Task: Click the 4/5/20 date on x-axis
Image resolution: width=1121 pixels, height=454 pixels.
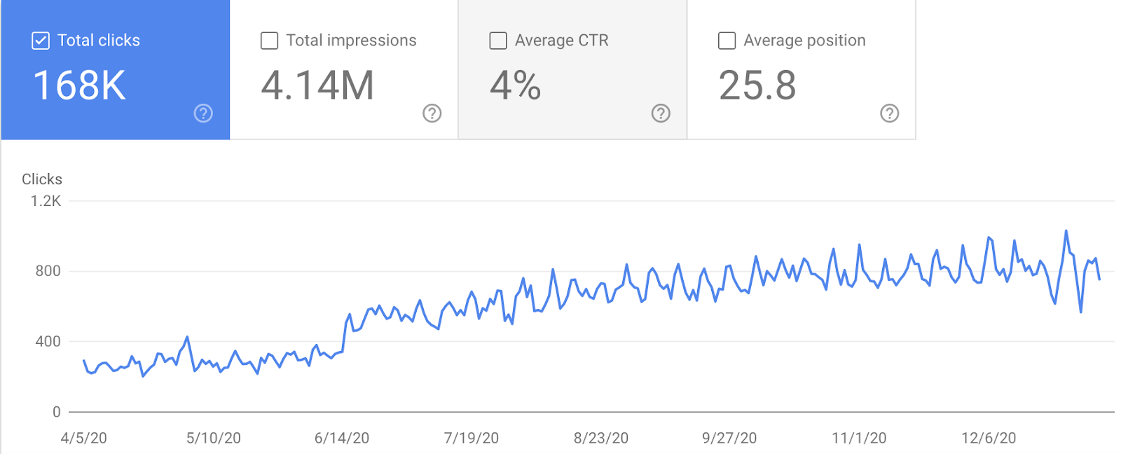Action: pyautogui.click(x=84, y=438)
